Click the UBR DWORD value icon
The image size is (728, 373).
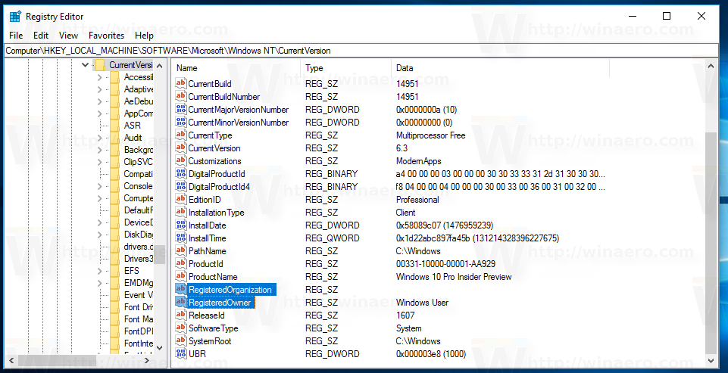[x=180, y=353]
